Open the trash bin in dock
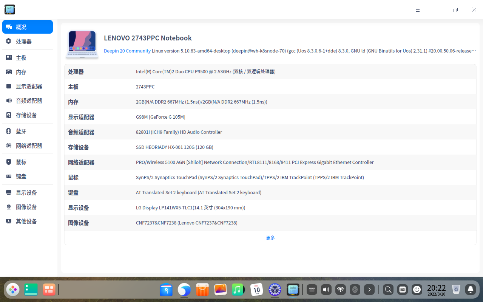 pyautogui.click(x=456, y=290)
